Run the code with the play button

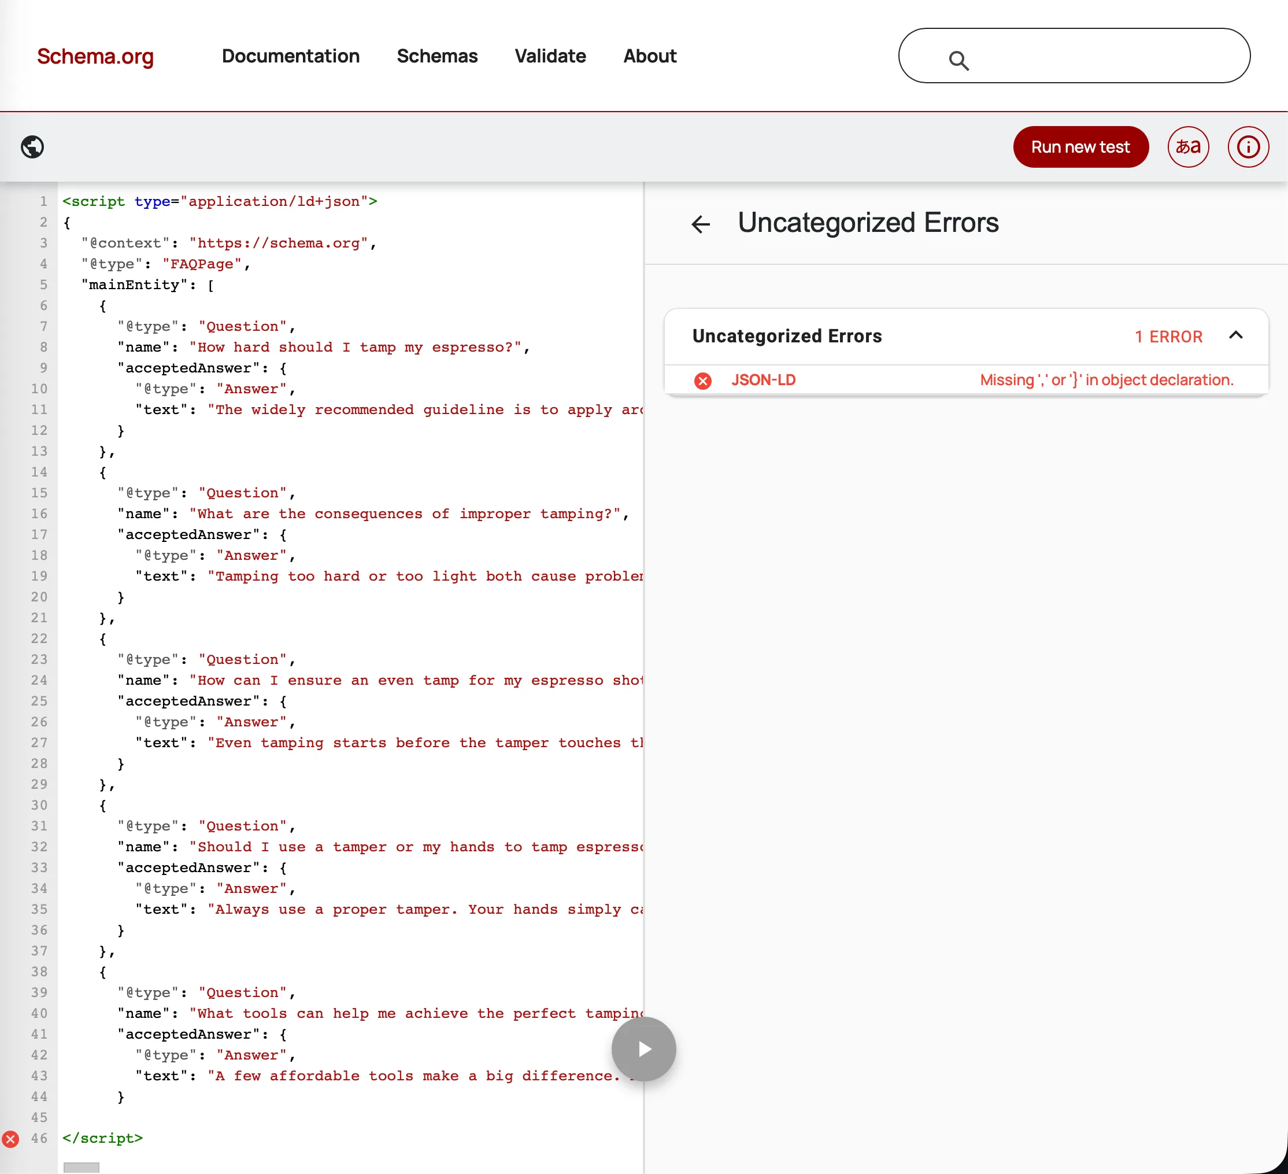[643, 1050]
